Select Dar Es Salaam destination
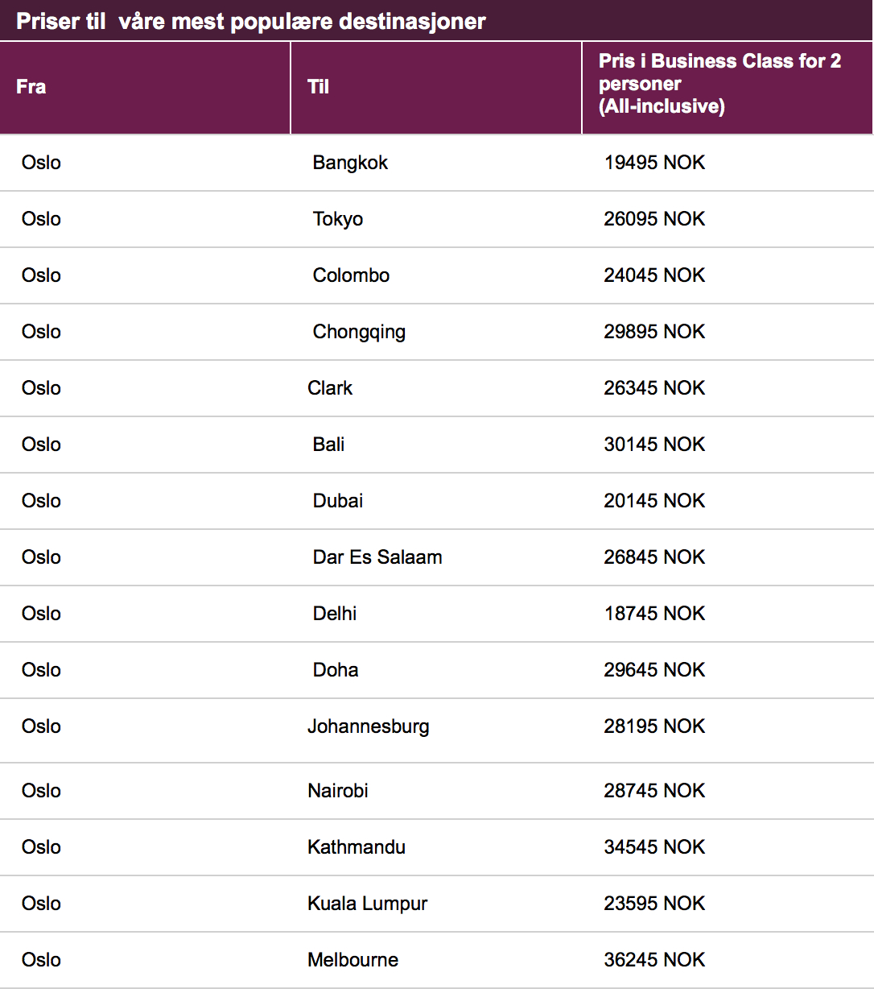 (377, 557)
